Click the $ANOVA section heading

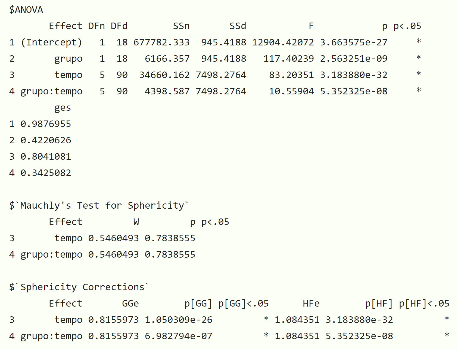point(26,10)
